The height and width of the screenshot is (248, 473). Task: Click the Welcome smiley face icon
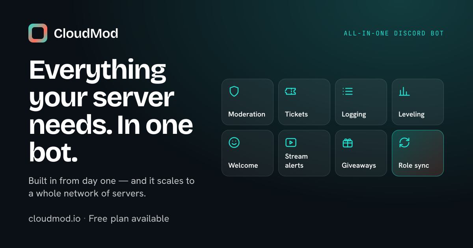pos(234,143)
